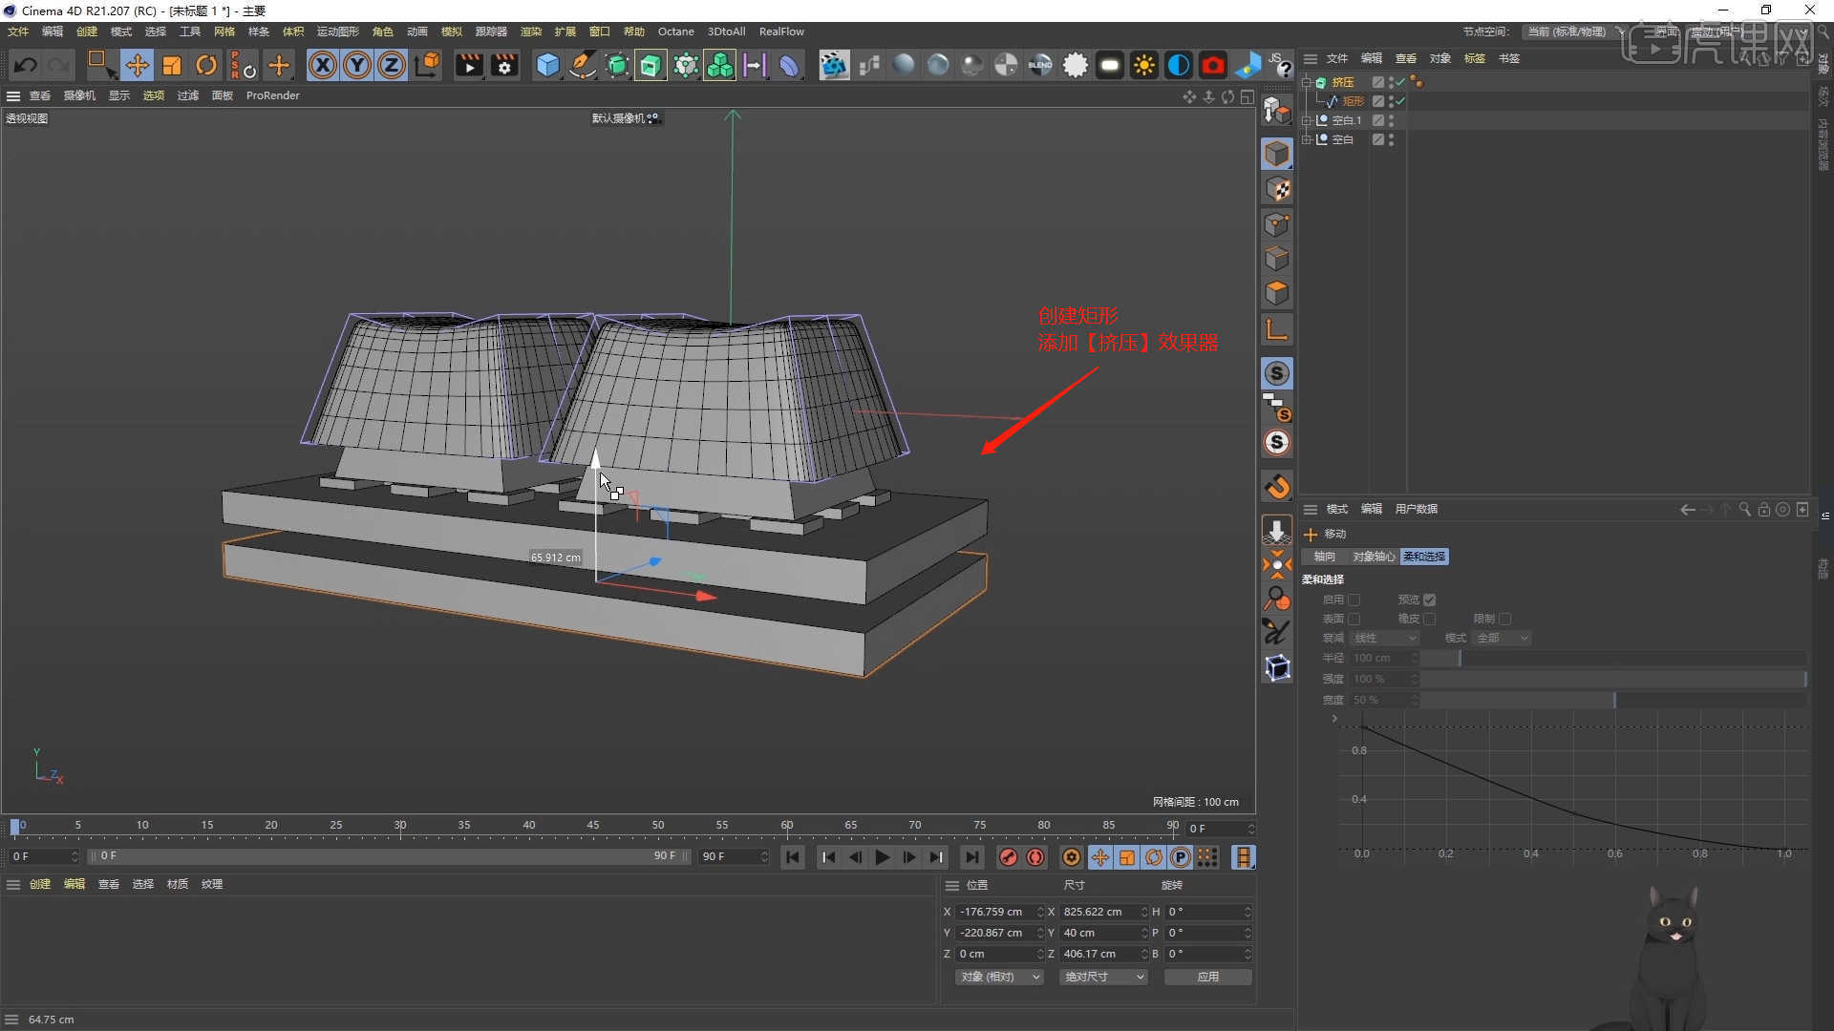Screen dimensions: 1834x1031
Task: Expand the 空白 null object
Action: (1307, 139)
